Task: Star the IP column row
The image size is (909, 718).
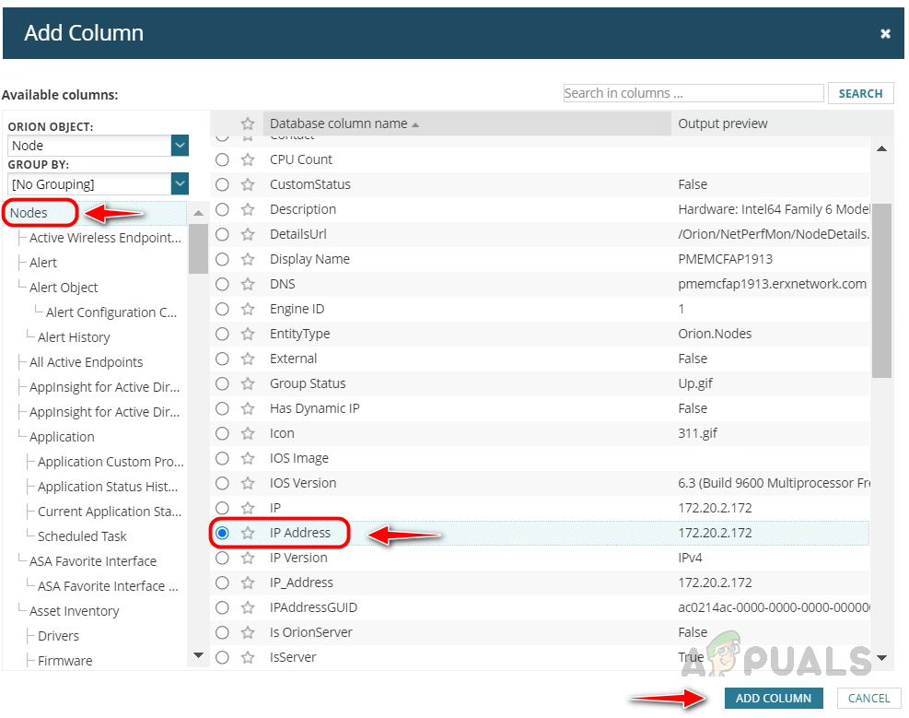Action: [x=248, y=509]
